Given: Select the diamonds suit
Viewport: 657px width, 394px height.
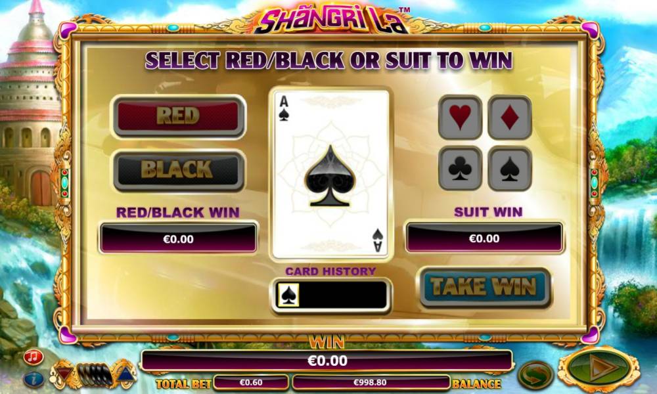Looking at the screenshot, I should [510, 118].
